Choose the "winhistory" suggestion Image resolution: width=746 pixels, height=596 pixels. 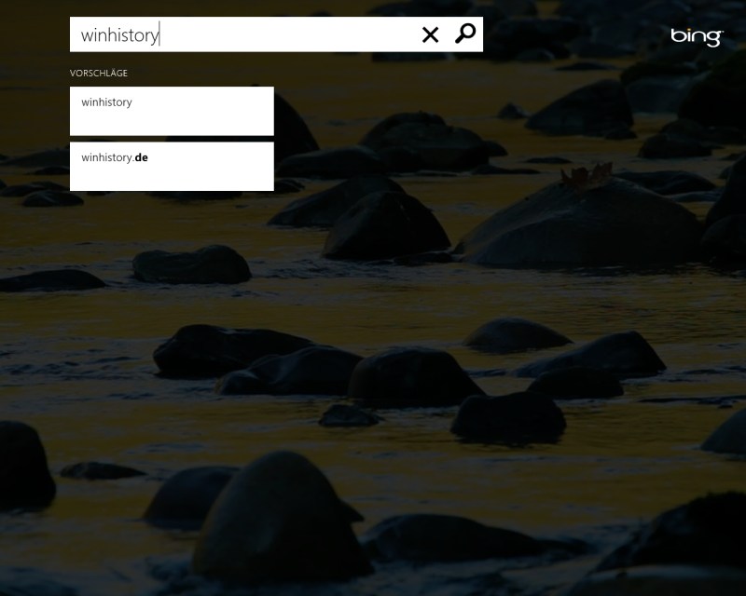tap(172, 111)
